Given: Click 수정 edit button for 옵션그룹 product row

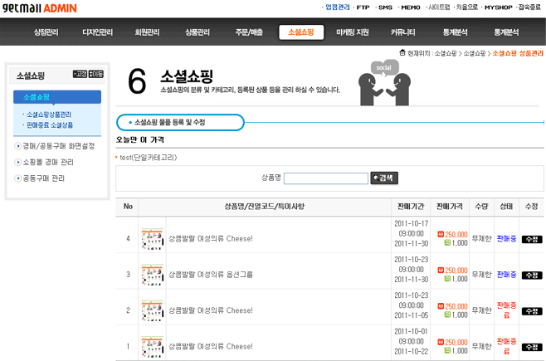Looking at the screenshot, I should [x=531, y=275].
